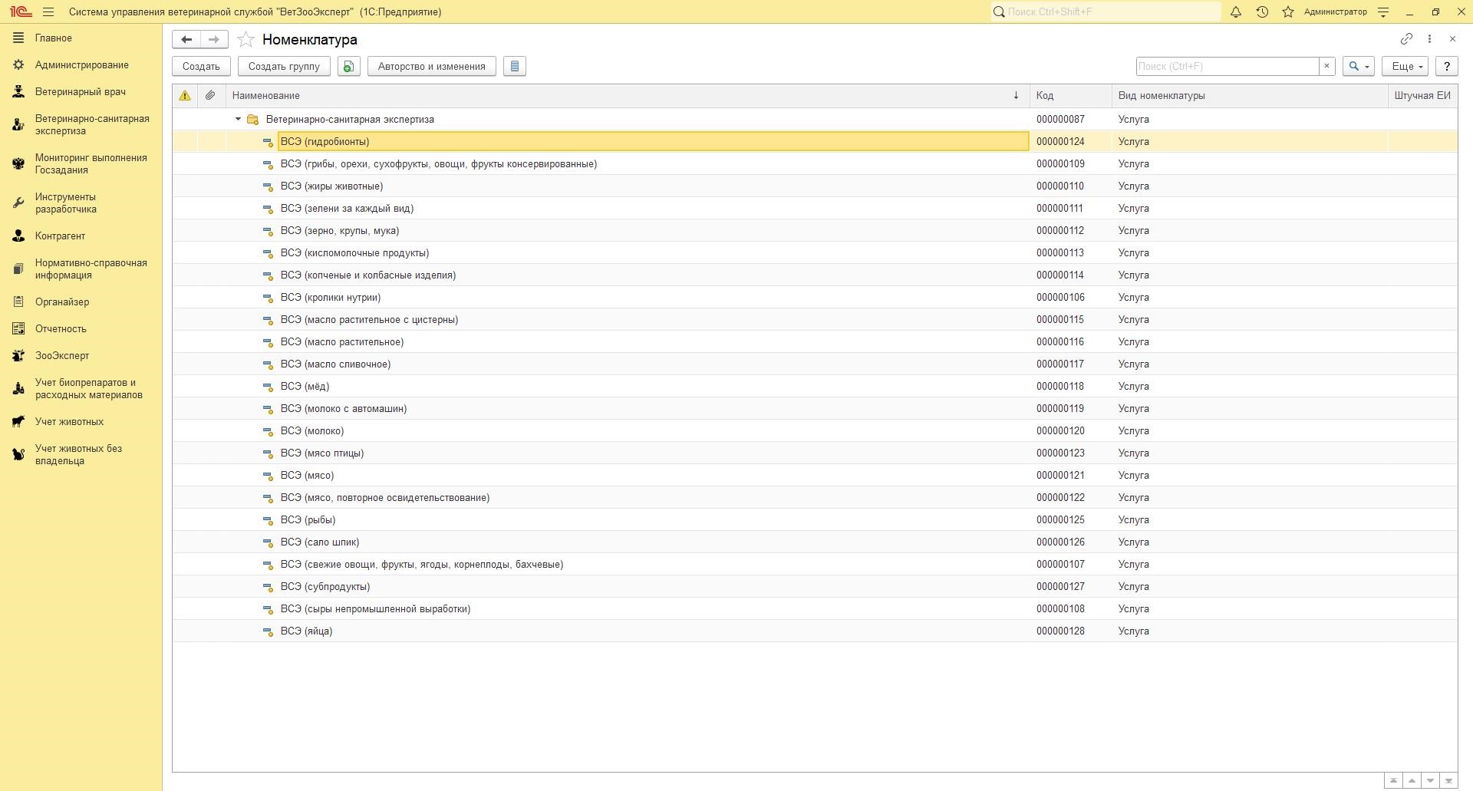
Task: Add Номенклатура to favorites star
Action: click(x=245, y=39)
